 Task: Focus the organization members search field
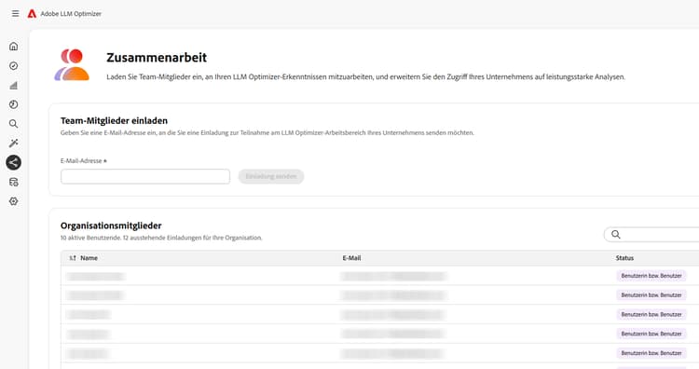[x=651, y=235]
